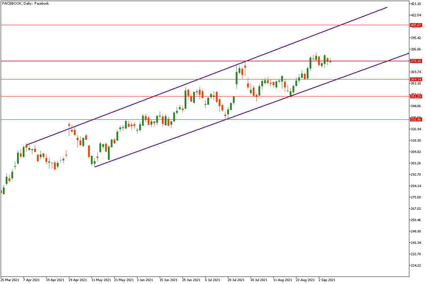Click the latest candlestick on the chart
The width and height of the screenshot is (426, 284).
point(330,61)
